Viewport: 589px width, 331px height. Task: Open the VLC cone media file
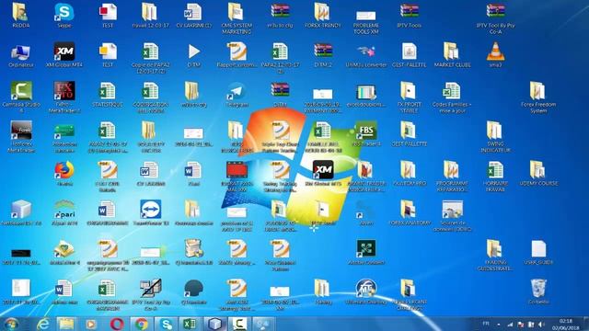tap(495, 55)
